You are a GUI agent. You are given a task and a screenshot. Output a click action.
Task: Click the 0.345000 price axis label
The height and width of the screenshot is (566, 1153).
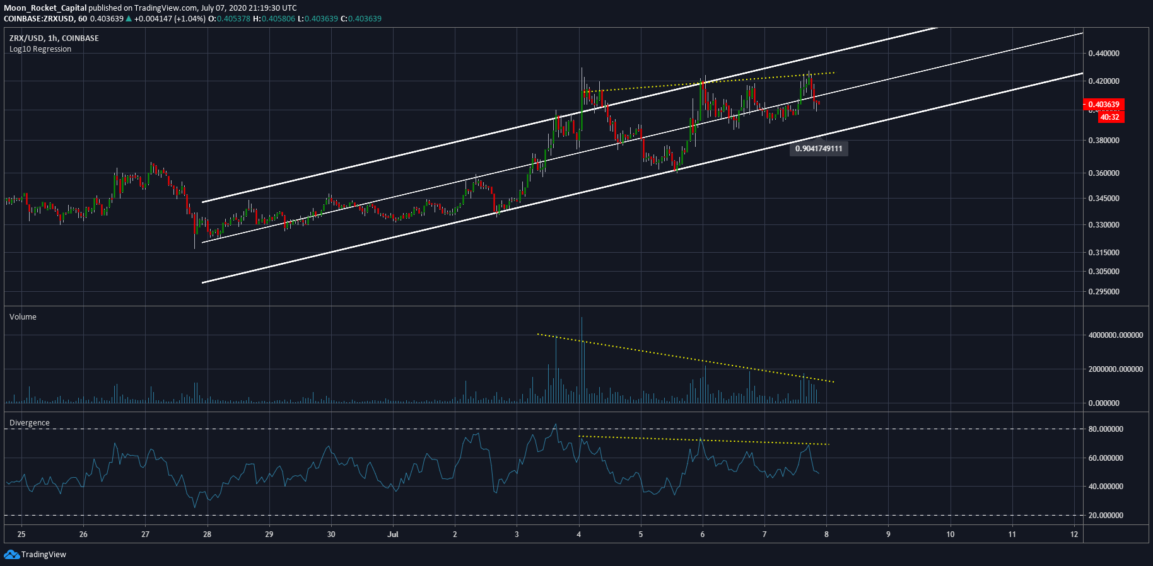tap(1104, 199)
